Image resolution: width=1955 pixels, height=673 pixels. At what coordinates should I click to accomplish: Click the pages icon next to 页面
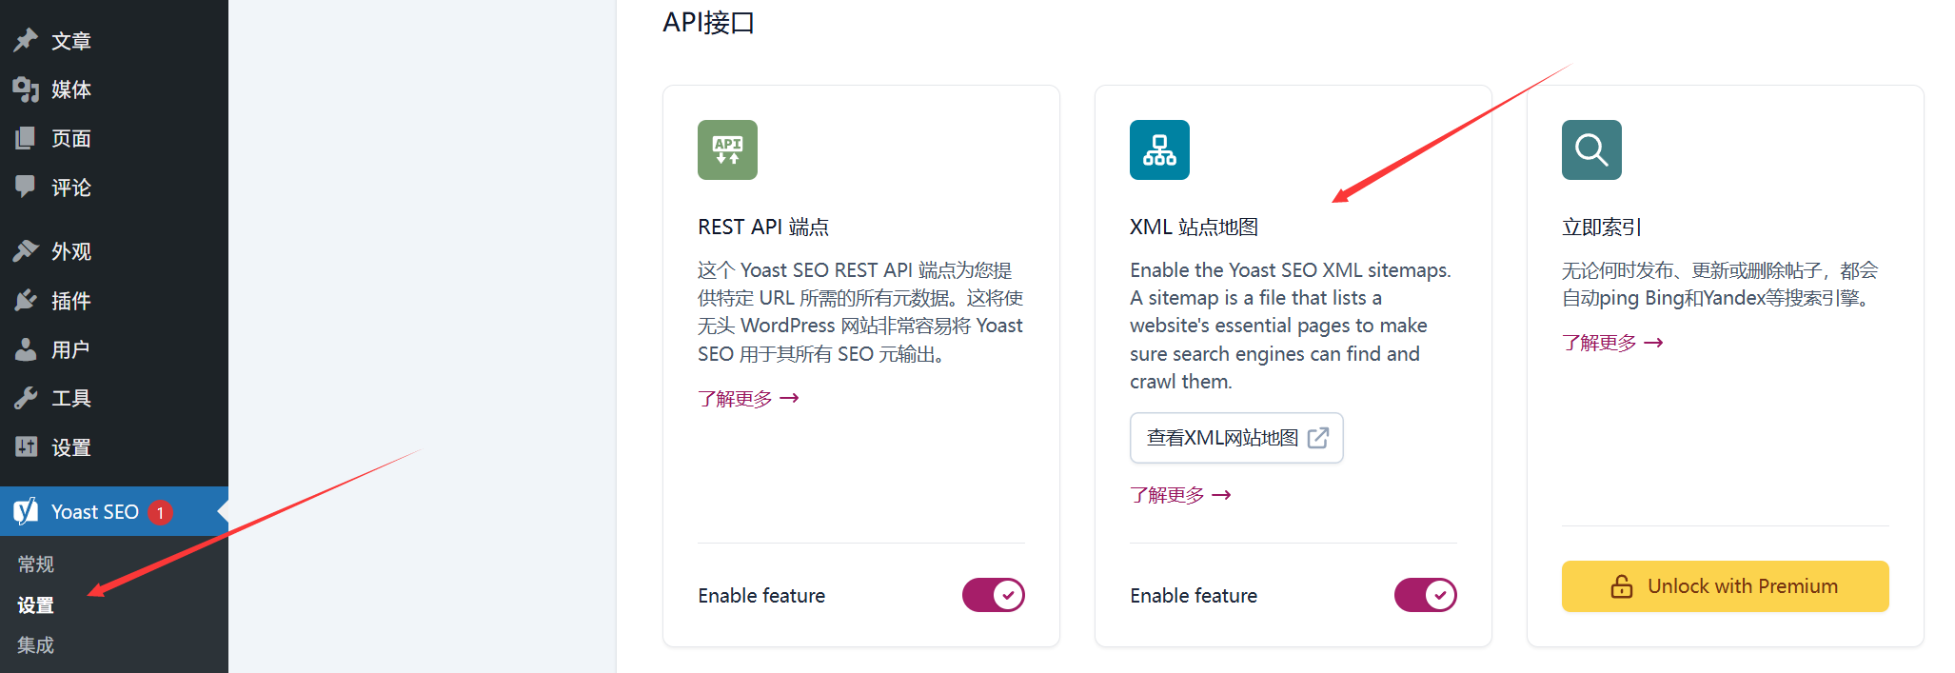(26, 138)
